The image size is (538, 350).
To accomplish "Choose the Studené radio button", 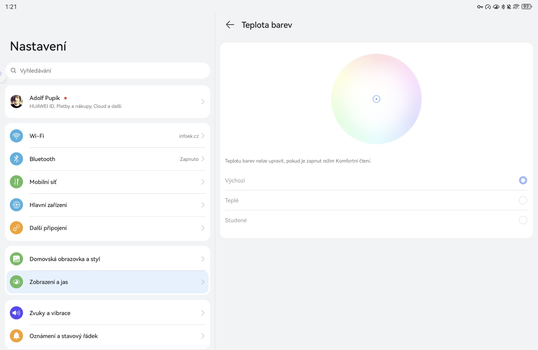I will click(x=523, y=220).
